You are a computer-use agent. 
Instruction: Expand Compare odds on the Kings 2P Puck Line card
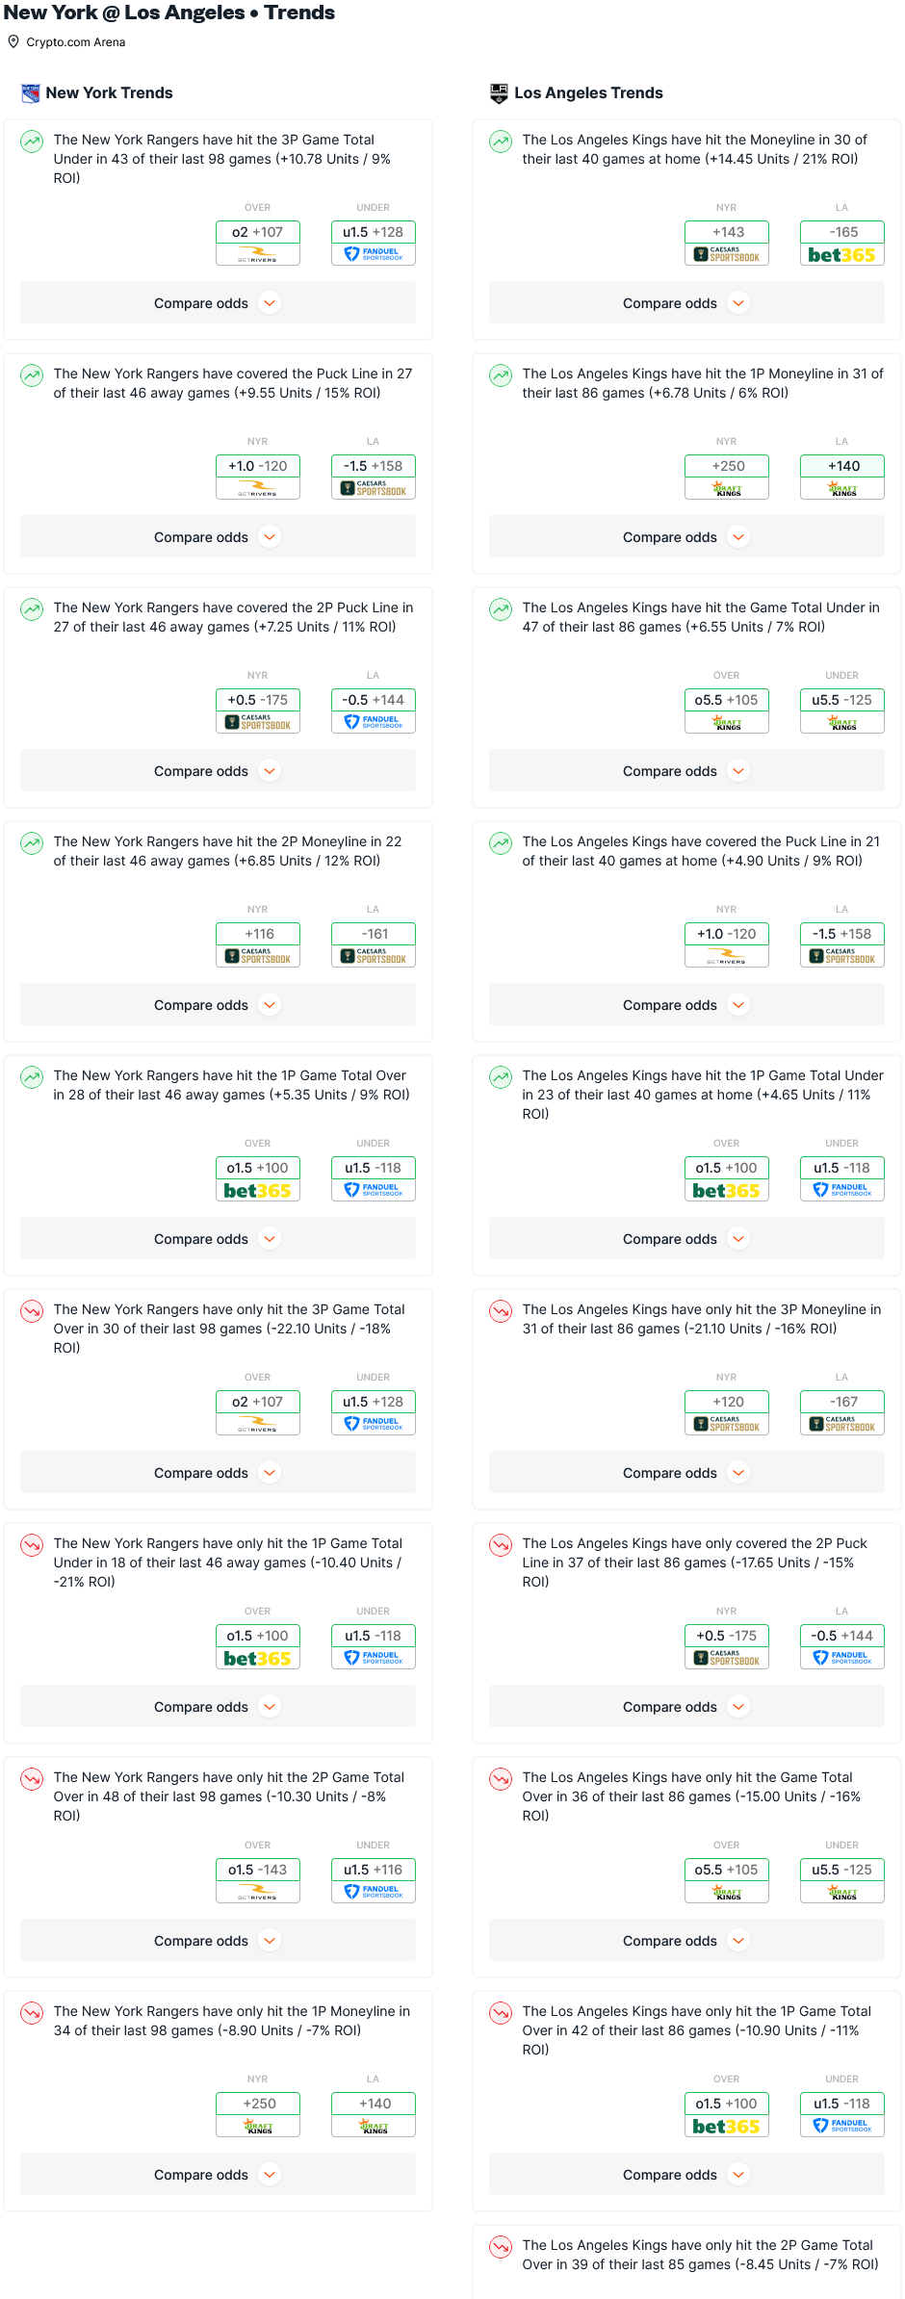(x=686, y=1707)
